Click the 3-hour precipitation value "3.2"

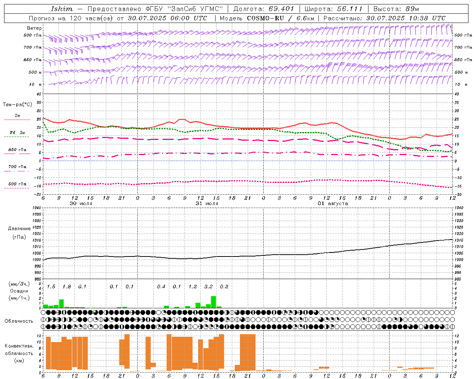click(x=208, y=287)
